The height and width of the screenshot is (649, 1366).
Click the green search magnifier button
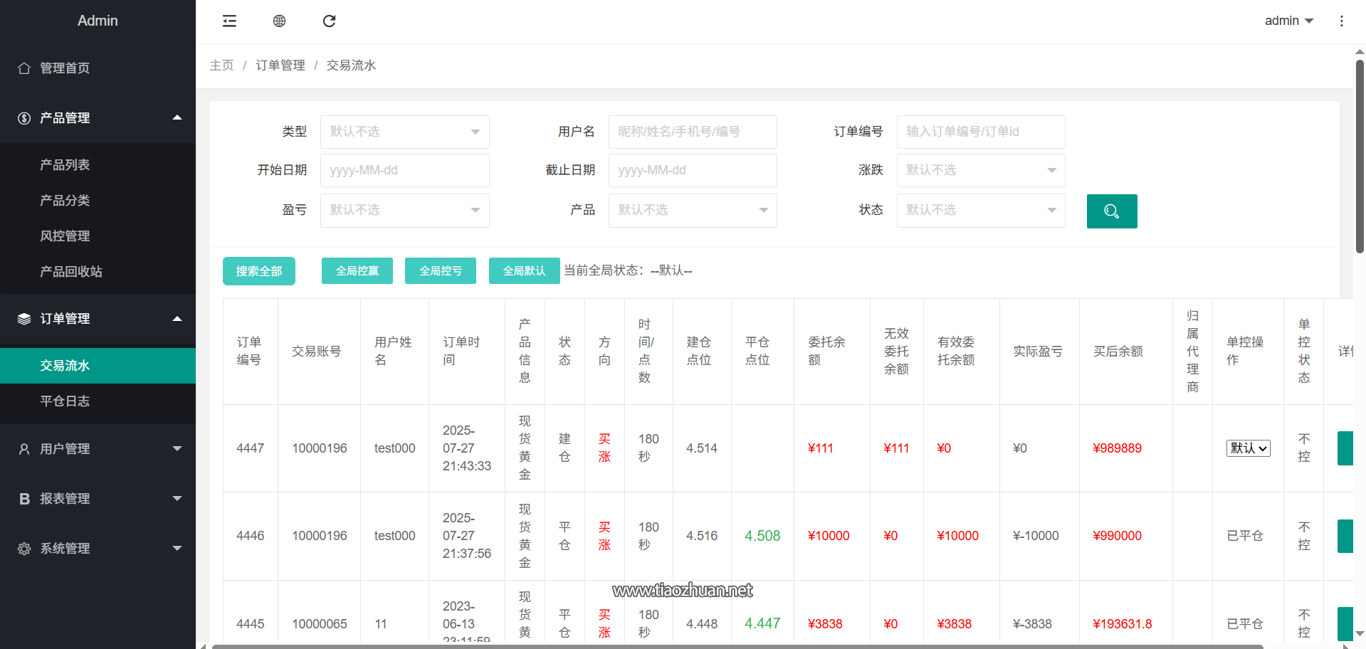(1112, 211)
